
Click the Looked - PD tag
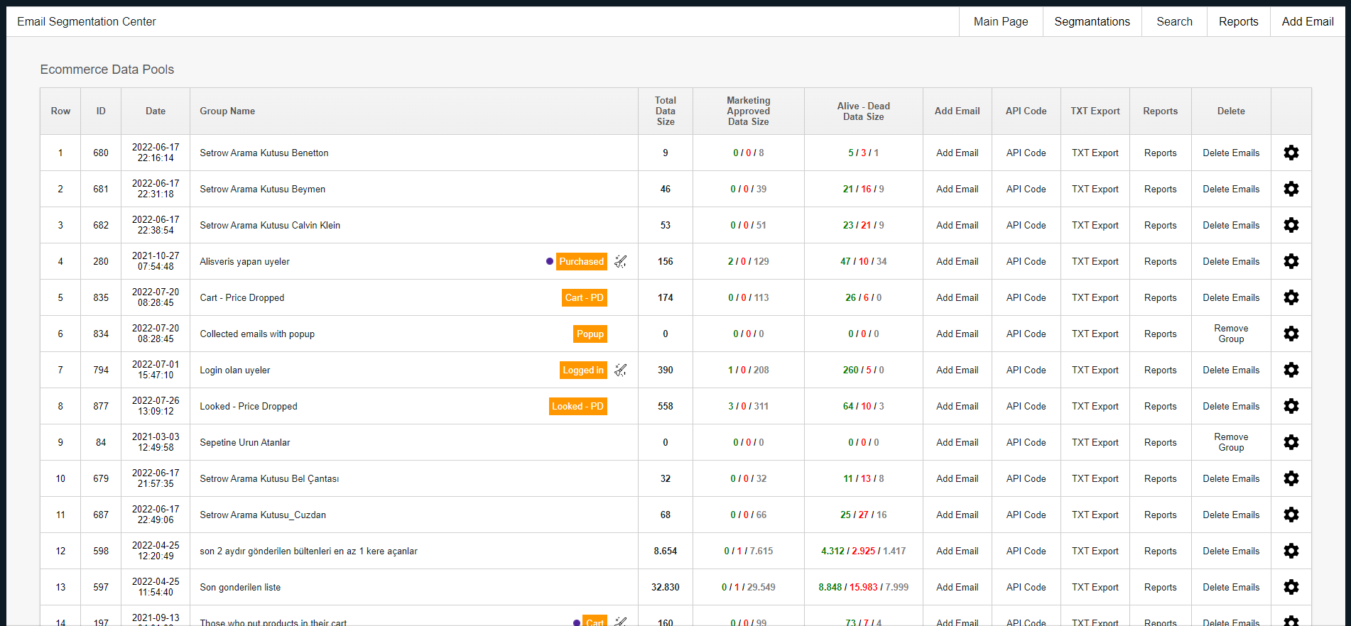pos(578,406)
